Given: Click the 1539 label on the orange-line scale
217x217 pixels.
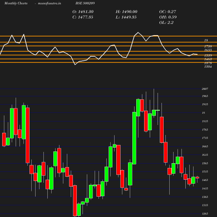Looking at the screenshot, I should 208,56.
